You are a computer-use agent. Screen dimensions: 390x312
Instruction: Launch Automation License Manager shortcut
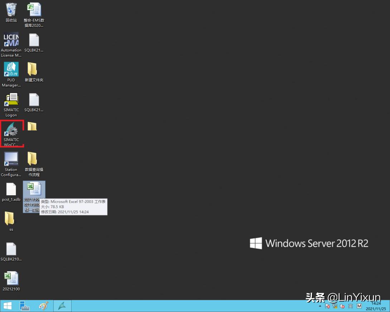coord(11,45)
